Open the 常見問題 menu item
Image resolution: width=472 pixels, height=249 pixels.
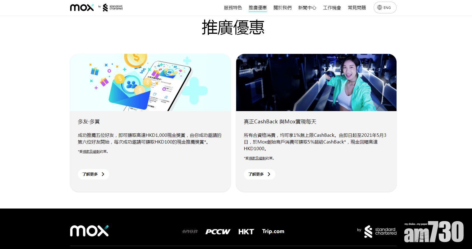click(x=357, y=8)
